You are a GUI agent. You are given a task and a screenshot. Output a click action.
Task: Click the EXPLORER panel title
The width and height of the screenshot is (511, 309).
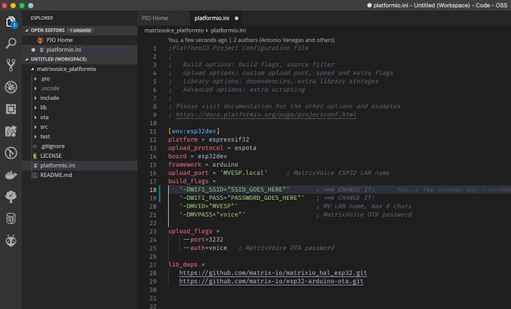coord(41,18)
